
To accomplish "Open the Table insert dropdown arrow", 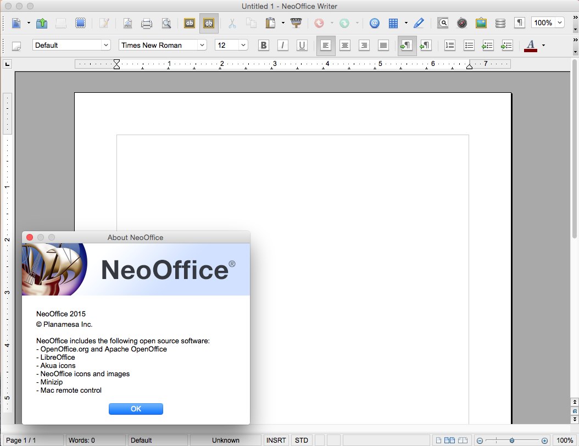I will pos(406,23).
